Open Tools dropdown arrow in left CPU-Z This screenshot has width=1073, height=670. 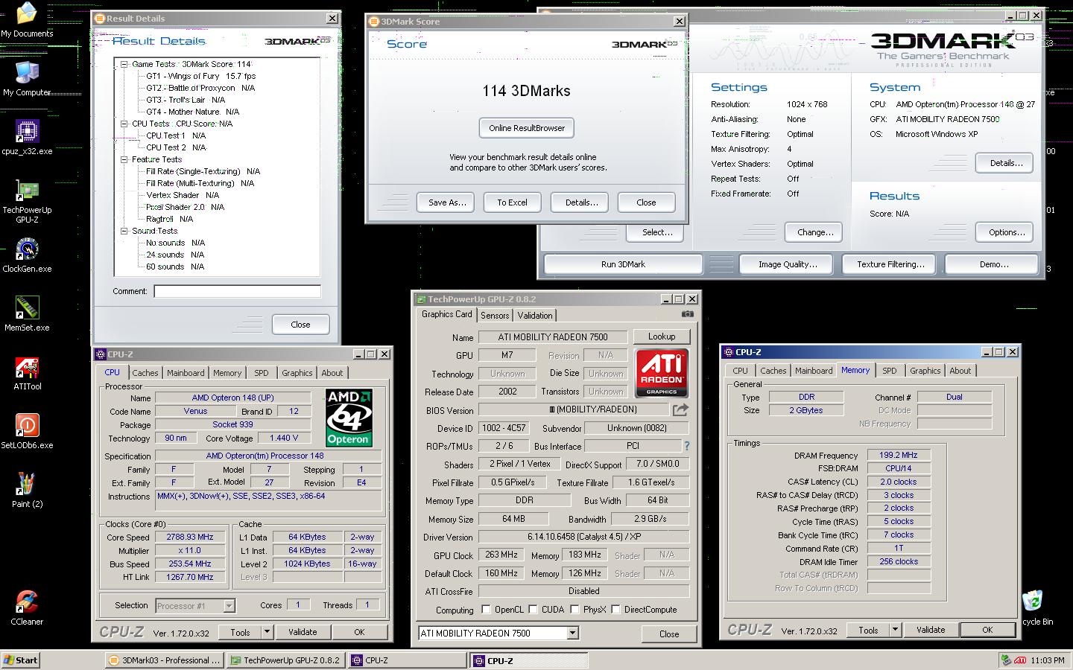point(267,632)
